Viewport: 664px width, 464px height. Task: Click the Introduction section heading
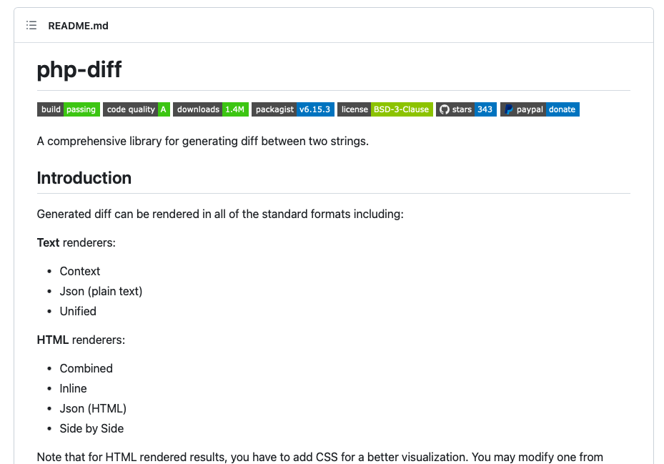tap(84, 178)
